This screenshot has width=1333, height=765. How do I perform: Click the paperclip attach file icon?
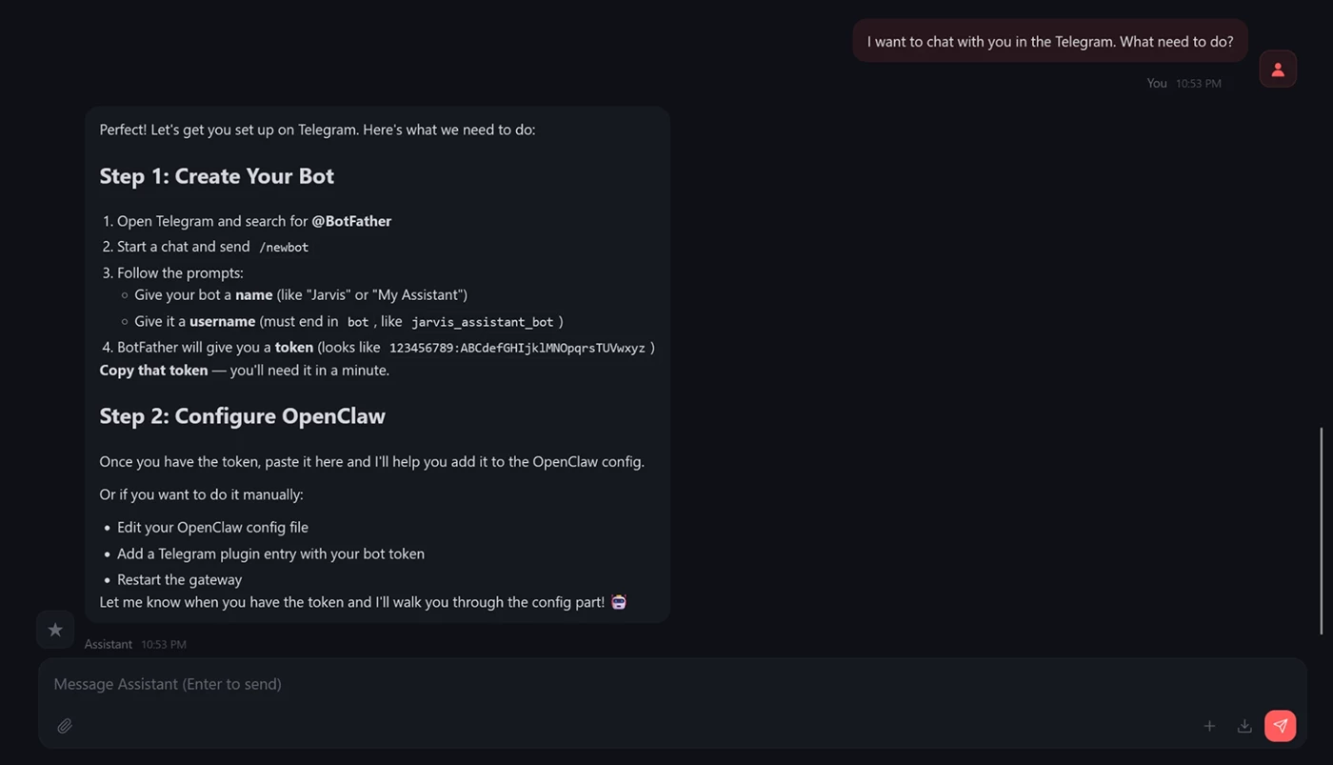coord(65,726)
